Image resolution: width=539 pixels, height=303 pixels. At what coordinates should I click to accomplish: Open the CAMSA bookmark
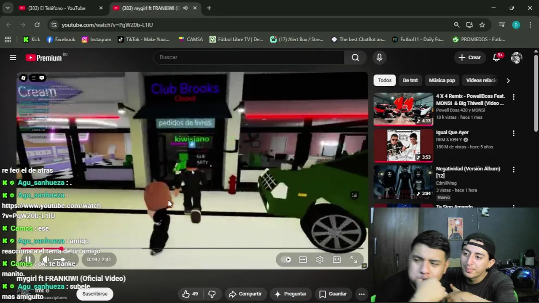[190, 39]
